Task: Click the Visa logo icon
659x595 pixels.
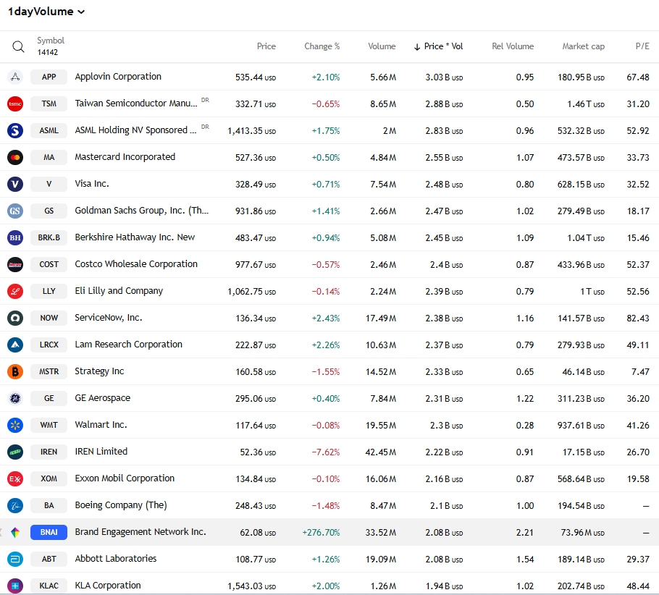Action: (15, 184)
